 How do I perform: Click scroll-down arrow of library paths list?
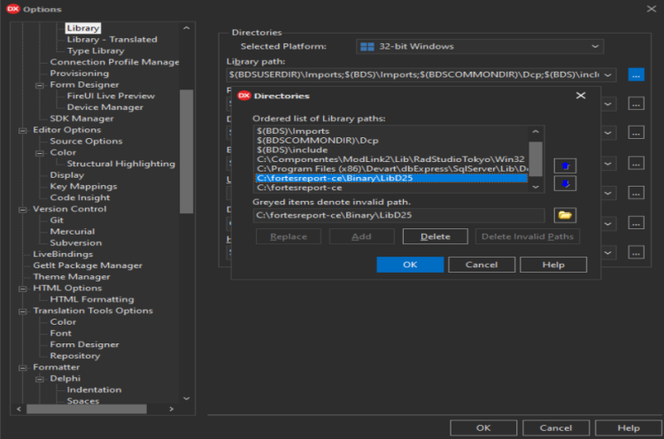(x=536, y=187)
